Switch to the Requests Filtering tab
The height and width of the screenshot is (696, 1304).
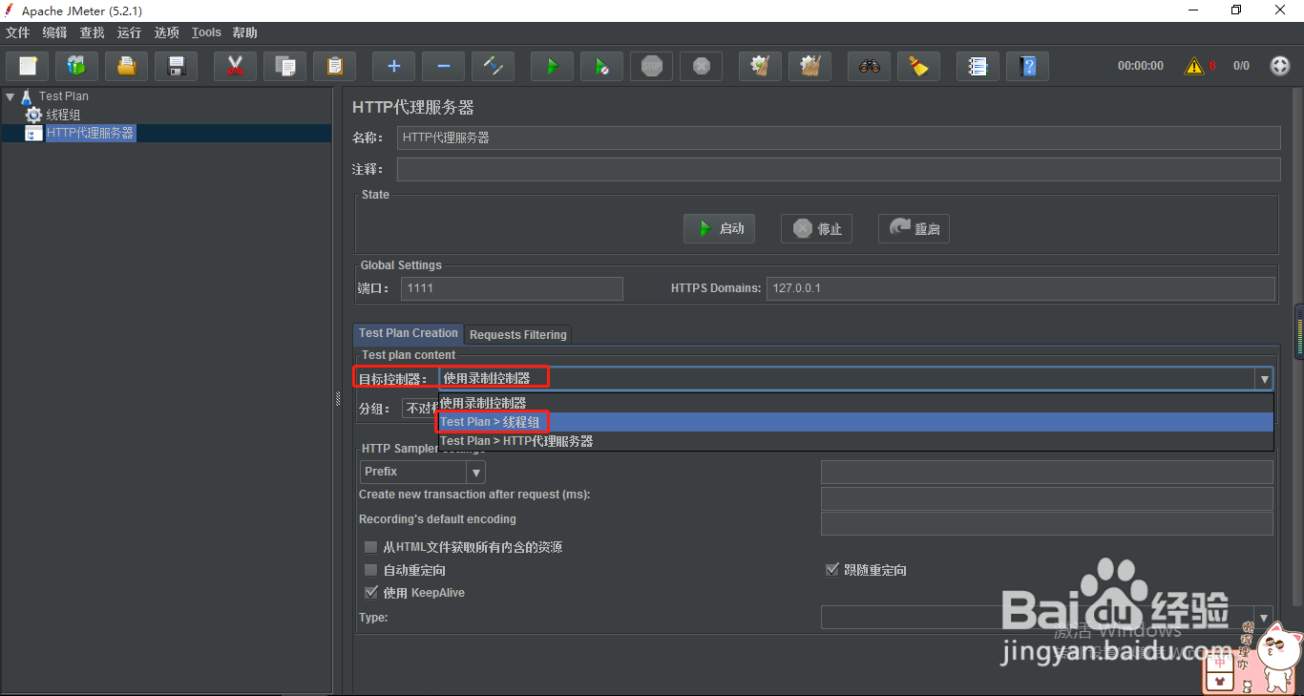coord(518,335)
